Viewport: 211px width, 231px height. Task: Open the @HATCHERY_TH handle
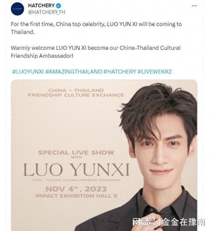pos(46,12)
